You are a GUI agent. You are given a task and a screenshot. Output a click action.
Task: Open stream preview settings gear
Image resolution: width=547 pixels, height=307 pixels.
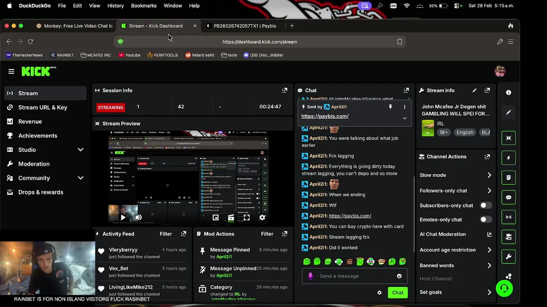pyautogui.click(x=262, y=217)
